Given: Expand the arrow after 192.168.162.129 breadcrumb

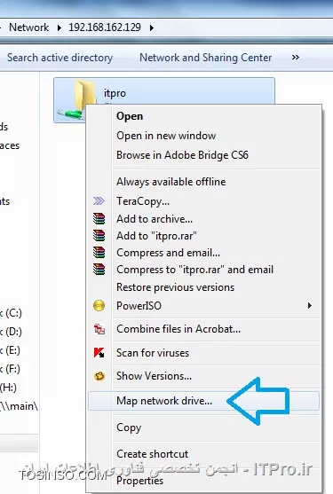Looking at the screenshot, I should pyautogui.click(x=152, y=27).
